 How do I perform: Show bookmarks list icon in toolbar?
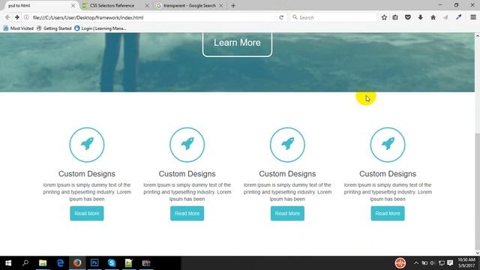(395, 17)
